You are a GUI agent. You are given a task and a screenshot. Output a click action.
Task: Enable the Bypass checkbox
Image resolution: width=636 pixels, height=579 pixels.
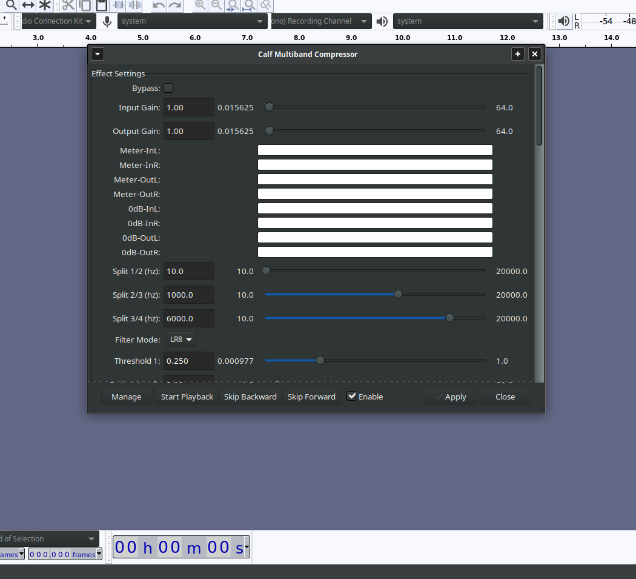pyautogui.click(x=168, y=88)
